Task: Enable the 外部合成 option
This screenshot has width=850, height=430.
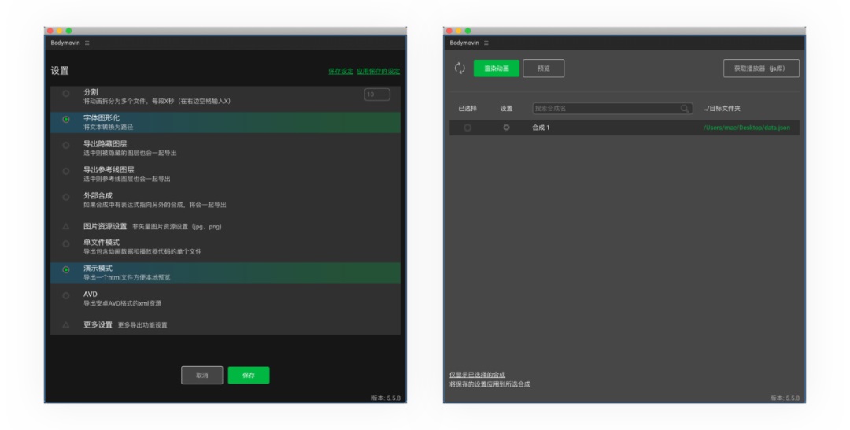Action: click(66, 198)
